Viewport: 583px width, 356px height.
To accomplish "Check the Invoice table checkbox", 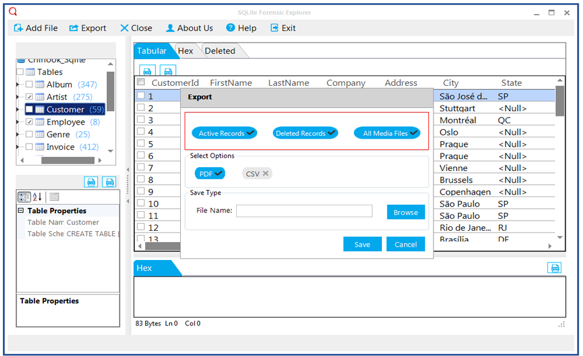I will pyautogui.click(x=29, y=147).
